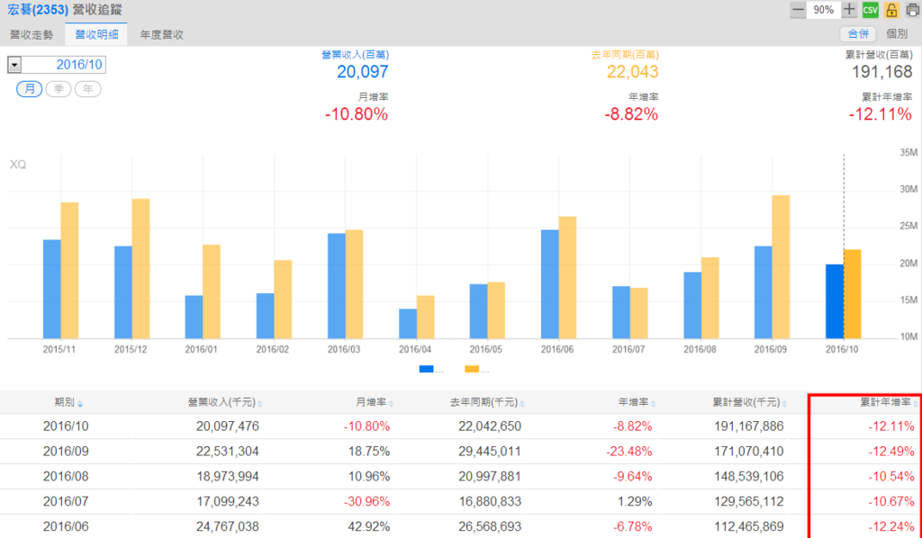Sort by 累計營收(千元) sort arrow
The height and width of the screenshot is (538, 922).
point(784,404)
